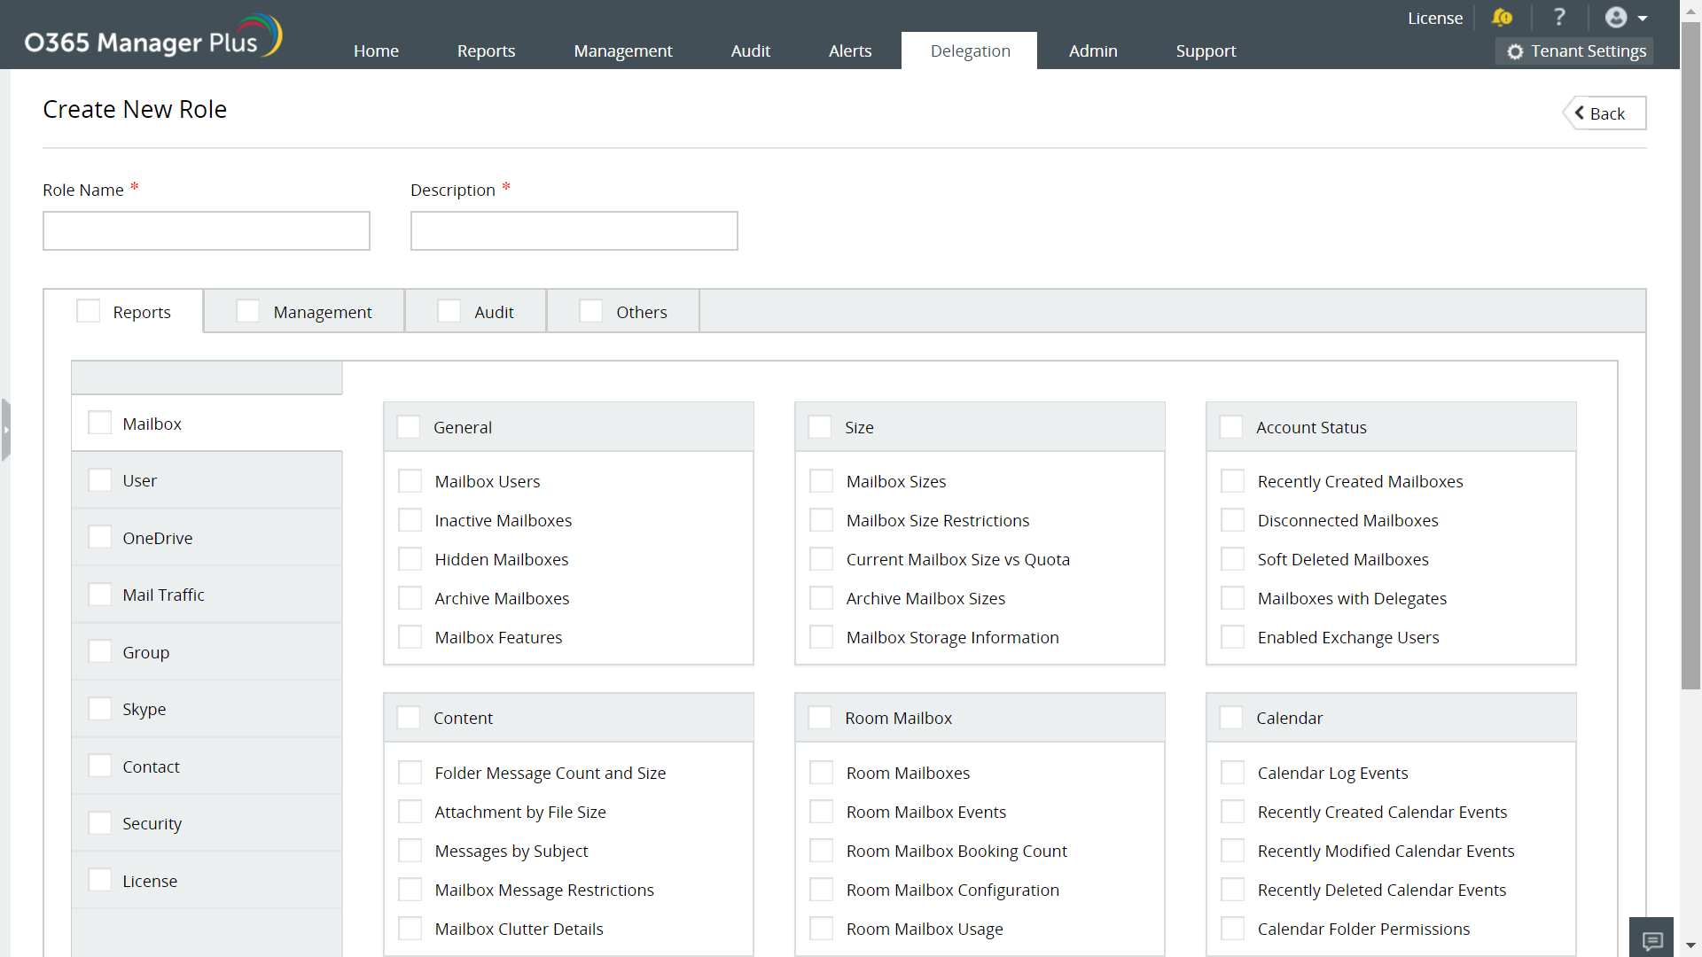Click the Tenant Settings gear icon
This screenshot has height=957, width=1702.
pos(1515,51)
